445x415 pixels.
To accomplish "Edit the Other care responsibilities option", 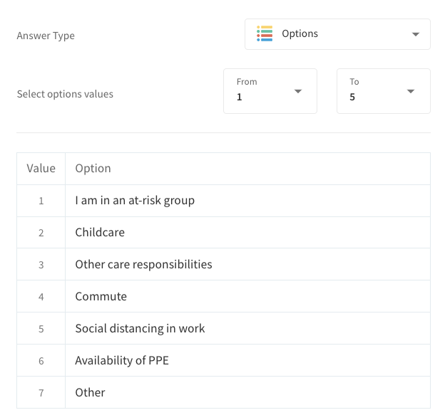I will click(x=247, y=264).
